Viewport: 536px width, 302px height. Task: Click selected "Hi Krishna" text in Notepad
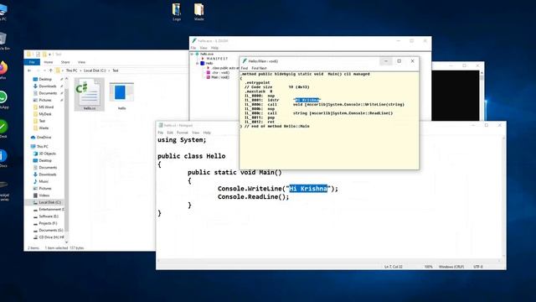pos(308,189)
